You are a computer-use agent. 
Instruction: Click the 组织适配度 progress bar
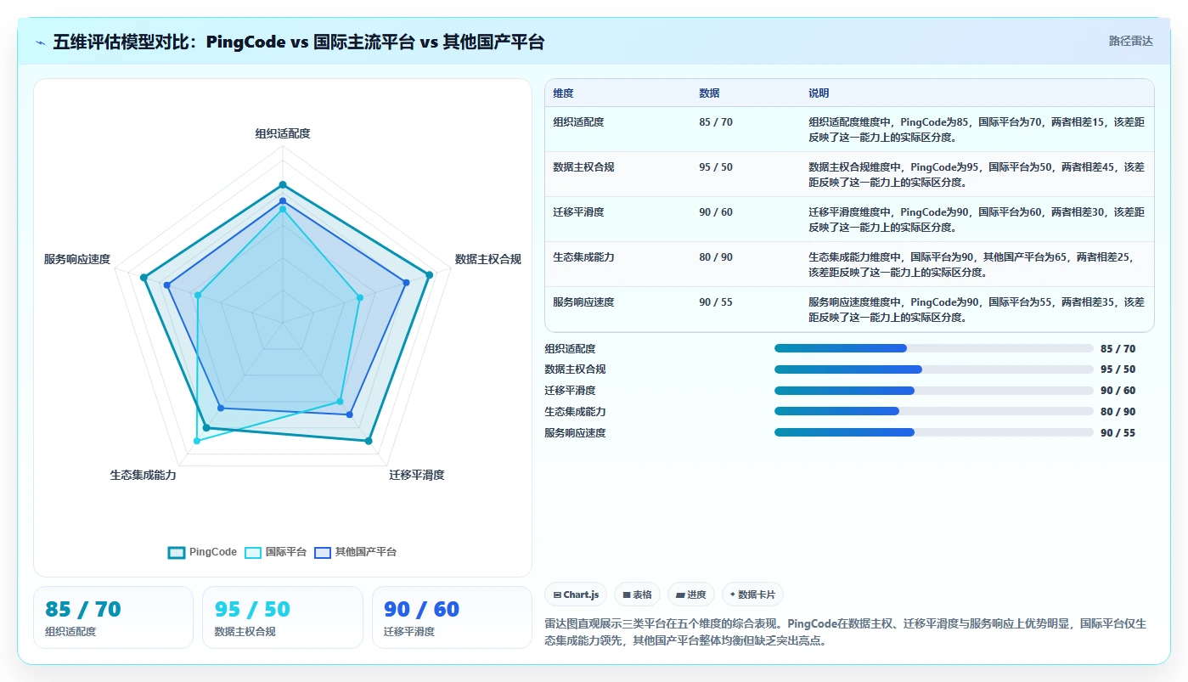(934, 348)
